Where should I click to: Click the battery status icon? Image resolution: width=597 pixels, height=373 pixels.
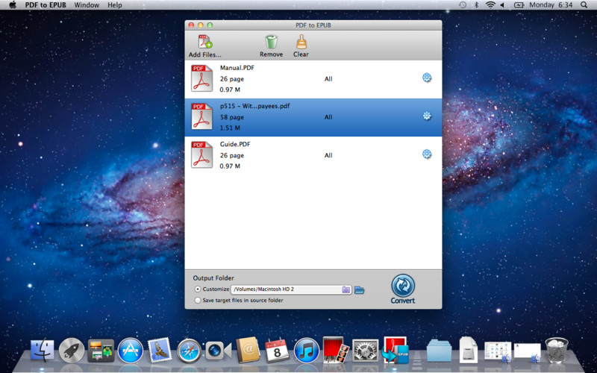coord(519,5)
